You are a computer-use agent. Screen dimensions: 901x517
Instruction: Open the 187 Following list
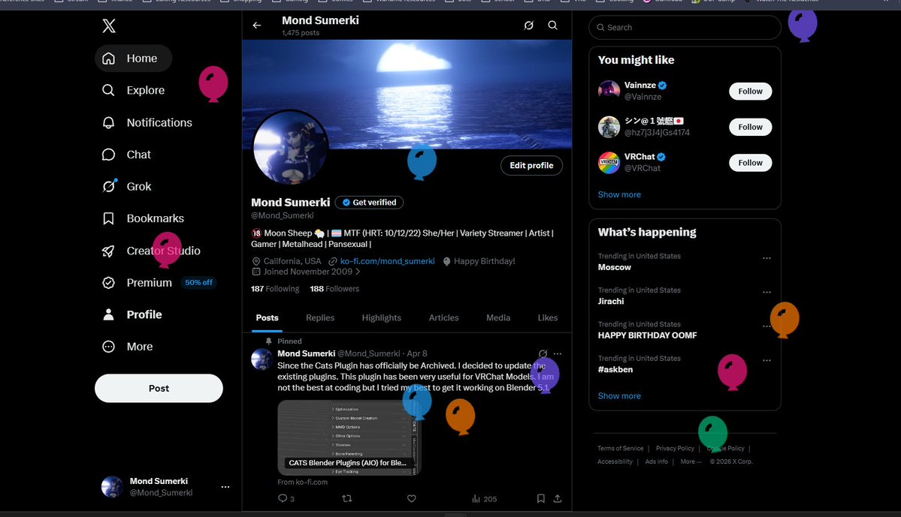click(x=275, y=289)
